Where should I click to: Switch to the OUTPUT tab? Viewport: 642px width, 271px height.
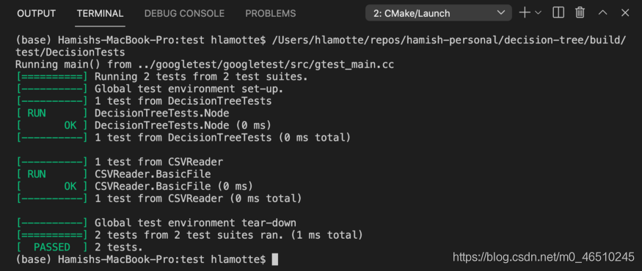tap(36, 13)
